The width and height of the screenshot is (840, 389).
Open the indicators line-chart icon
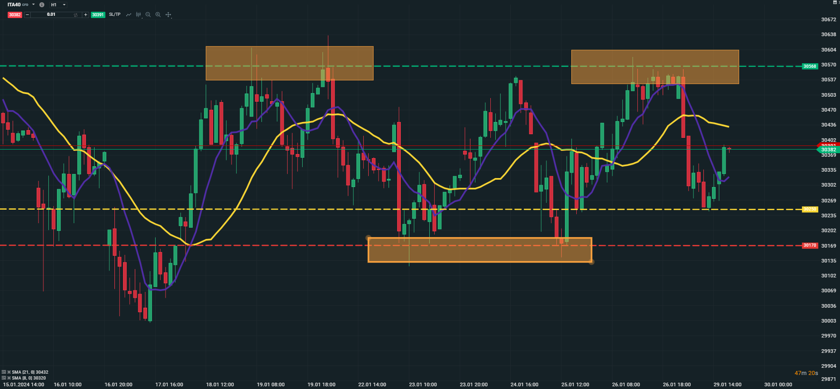coord(128,15)
